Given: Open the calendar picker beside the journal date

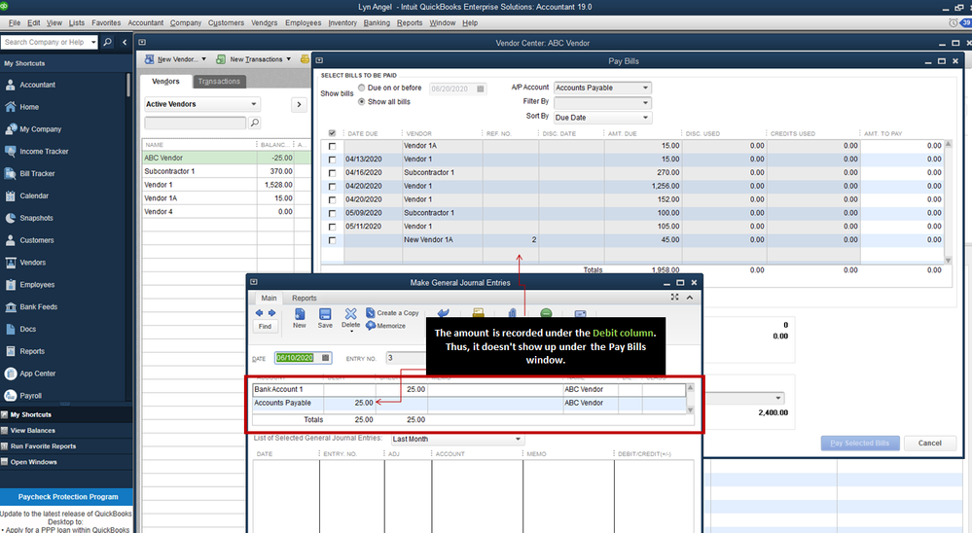Looking at the screenshot, I should (x=325, y=358).
